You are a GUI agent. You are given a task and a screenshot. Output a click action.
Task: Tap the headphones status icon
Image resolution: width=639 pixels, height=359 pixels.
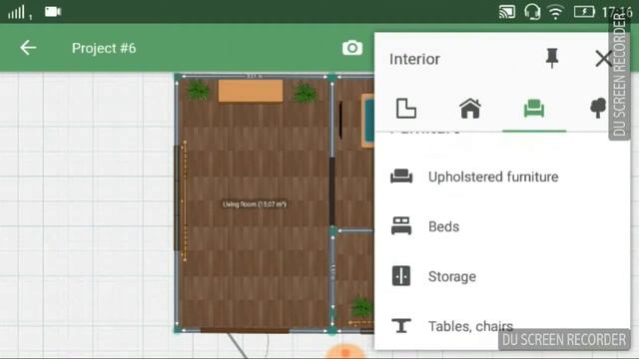pos(532,12)
